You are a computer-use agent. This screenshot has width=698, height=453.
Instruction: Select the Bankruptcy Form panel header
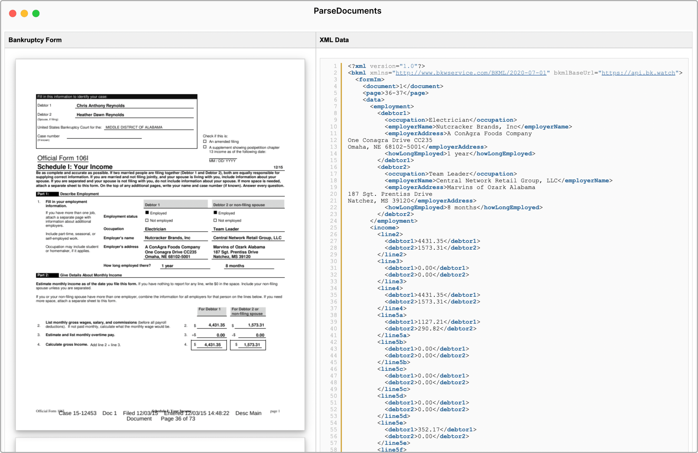pyautogui.click(x=35, y=40)
